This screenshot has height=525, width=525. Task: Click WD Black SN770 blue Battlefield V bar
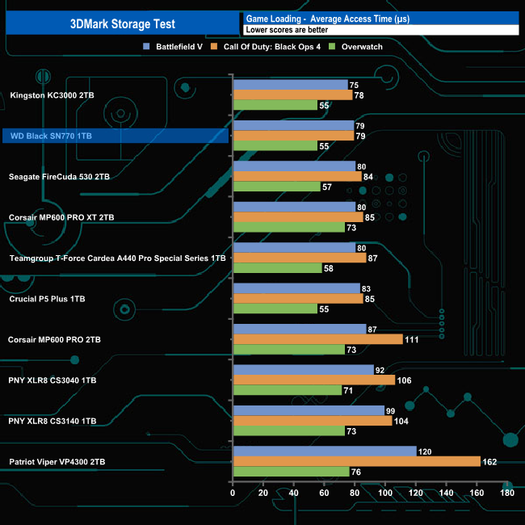click(294, 125)
